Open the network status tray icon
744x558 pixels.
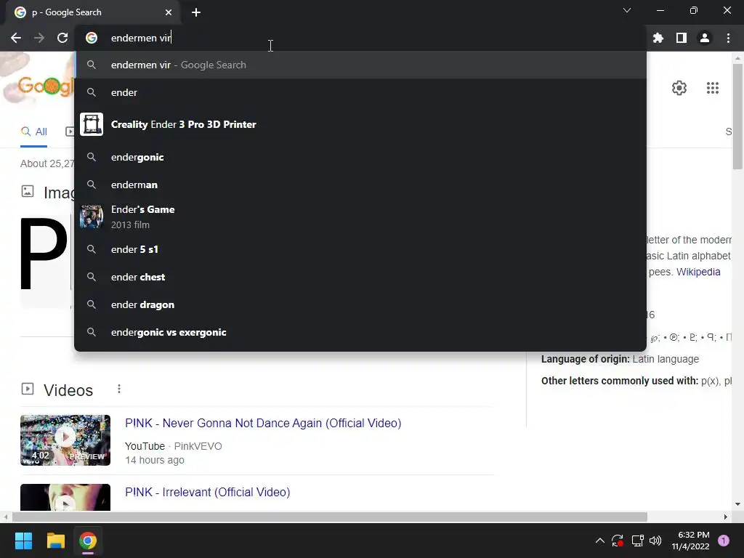[x=637, y=541]
